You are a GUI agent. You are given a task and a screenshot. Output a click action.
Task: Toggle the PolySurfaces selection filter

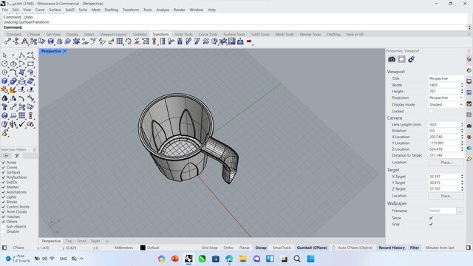coord(4,177)
